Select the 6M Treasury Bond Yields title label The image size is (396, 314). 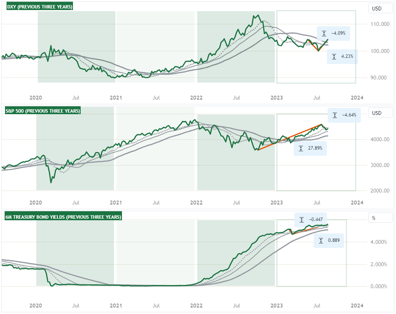click(x=63, y=217)
